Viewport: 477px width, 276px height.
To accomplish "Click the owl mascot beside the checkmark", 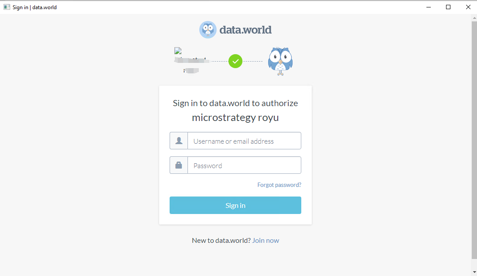I will [280, 60].
